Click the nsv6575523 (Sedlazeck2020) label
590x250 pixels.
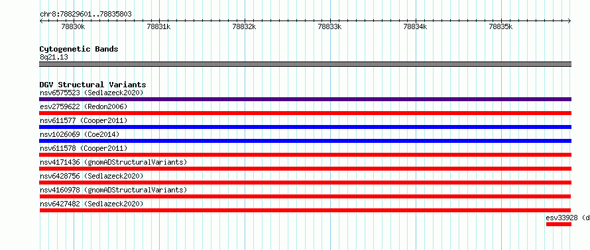[91, 93]
